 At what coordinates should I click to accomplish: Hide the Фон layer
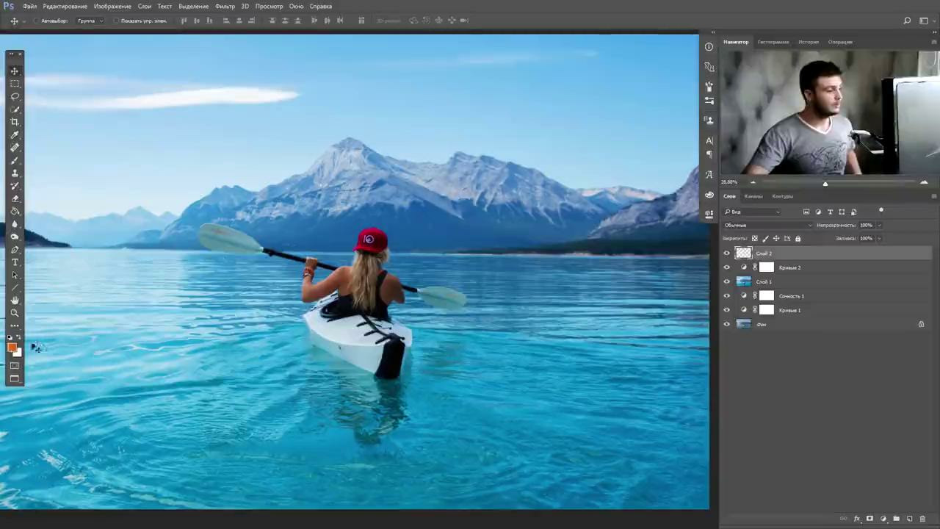click(x=727, y=324)
